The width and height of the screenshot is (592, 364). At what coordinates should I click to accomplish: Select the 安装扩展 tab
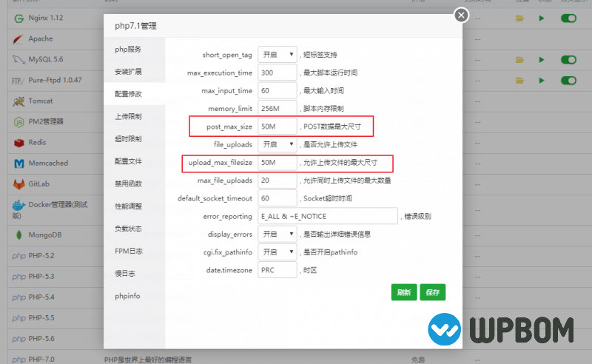point(135,71)
